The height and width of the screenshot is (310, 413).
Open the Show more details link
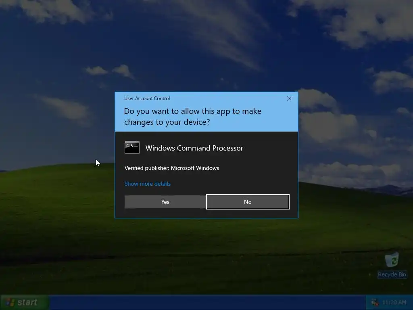pyautogui.click(x=148, y=184)
